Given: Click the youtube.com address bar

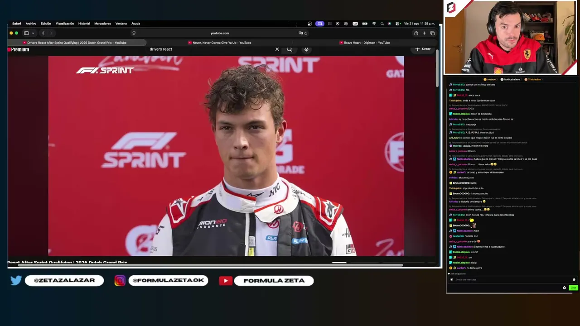Looking at the screenshot, I should click(220, 33).
